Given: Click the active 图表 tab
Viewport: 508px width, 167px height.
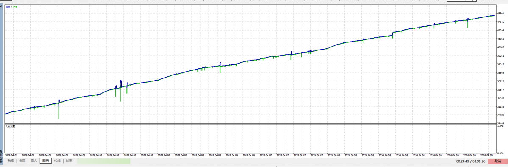Looking at the screenshot, I should coord(45,161).
